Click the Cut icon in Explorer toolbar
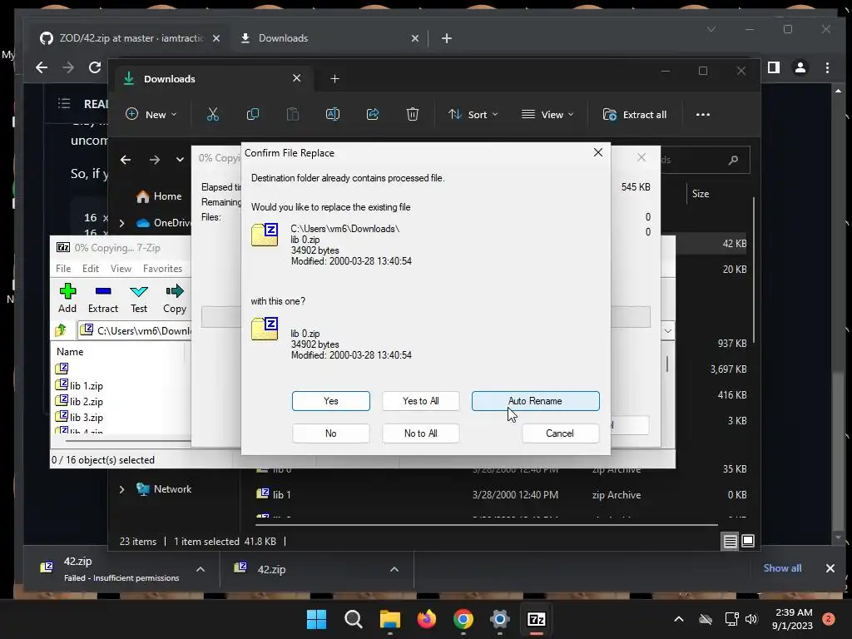The height and width of the screenshot is (639, 852). (x=212, y=115)
